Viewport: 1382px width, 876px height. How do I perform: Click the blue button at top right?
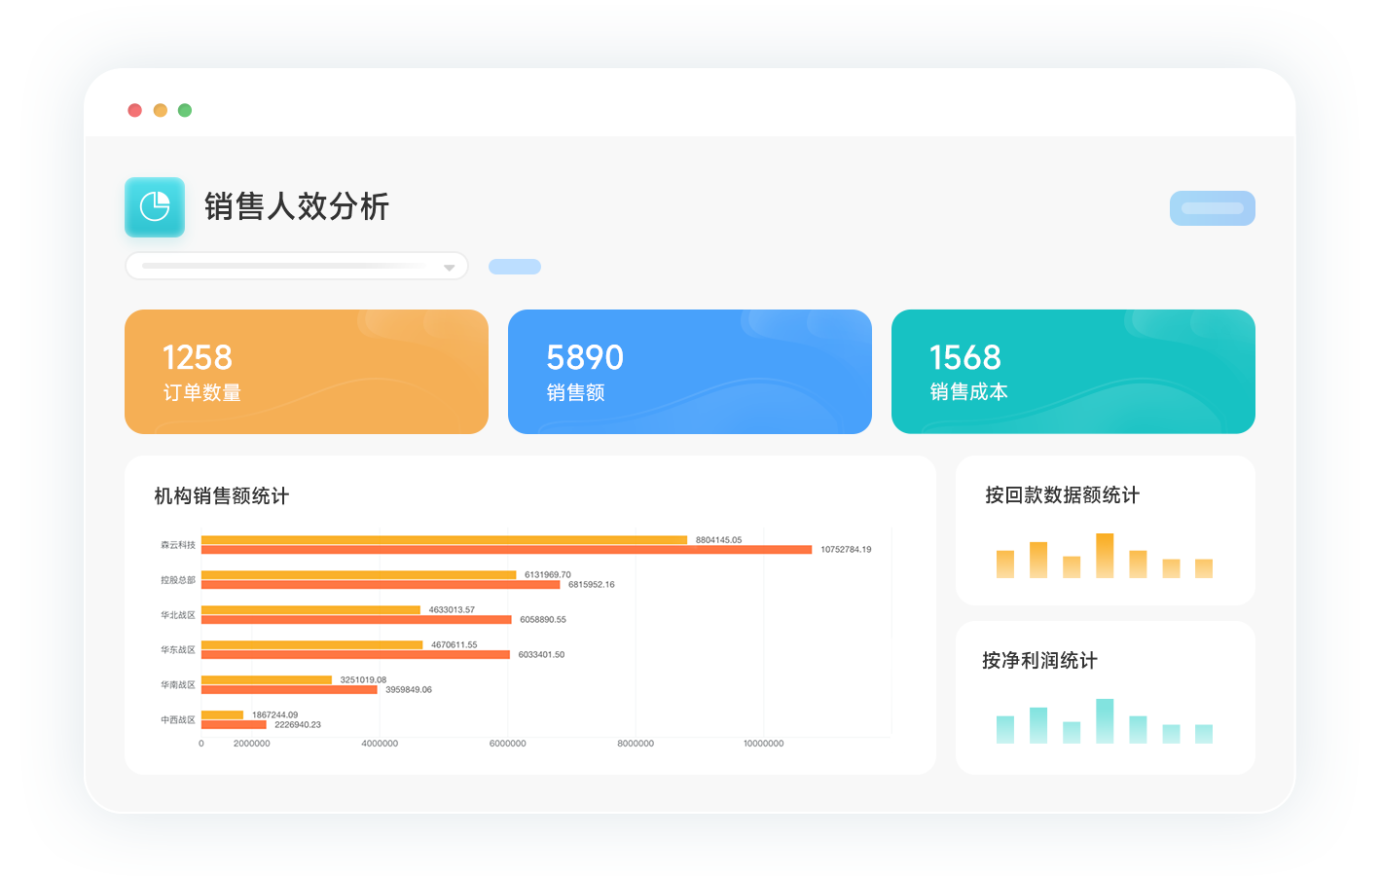[1212, 208]
